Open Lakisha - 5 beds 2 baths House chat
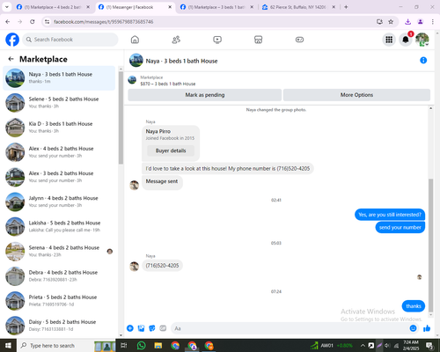This screenshot has width=440, height=352. pos(59,226)
